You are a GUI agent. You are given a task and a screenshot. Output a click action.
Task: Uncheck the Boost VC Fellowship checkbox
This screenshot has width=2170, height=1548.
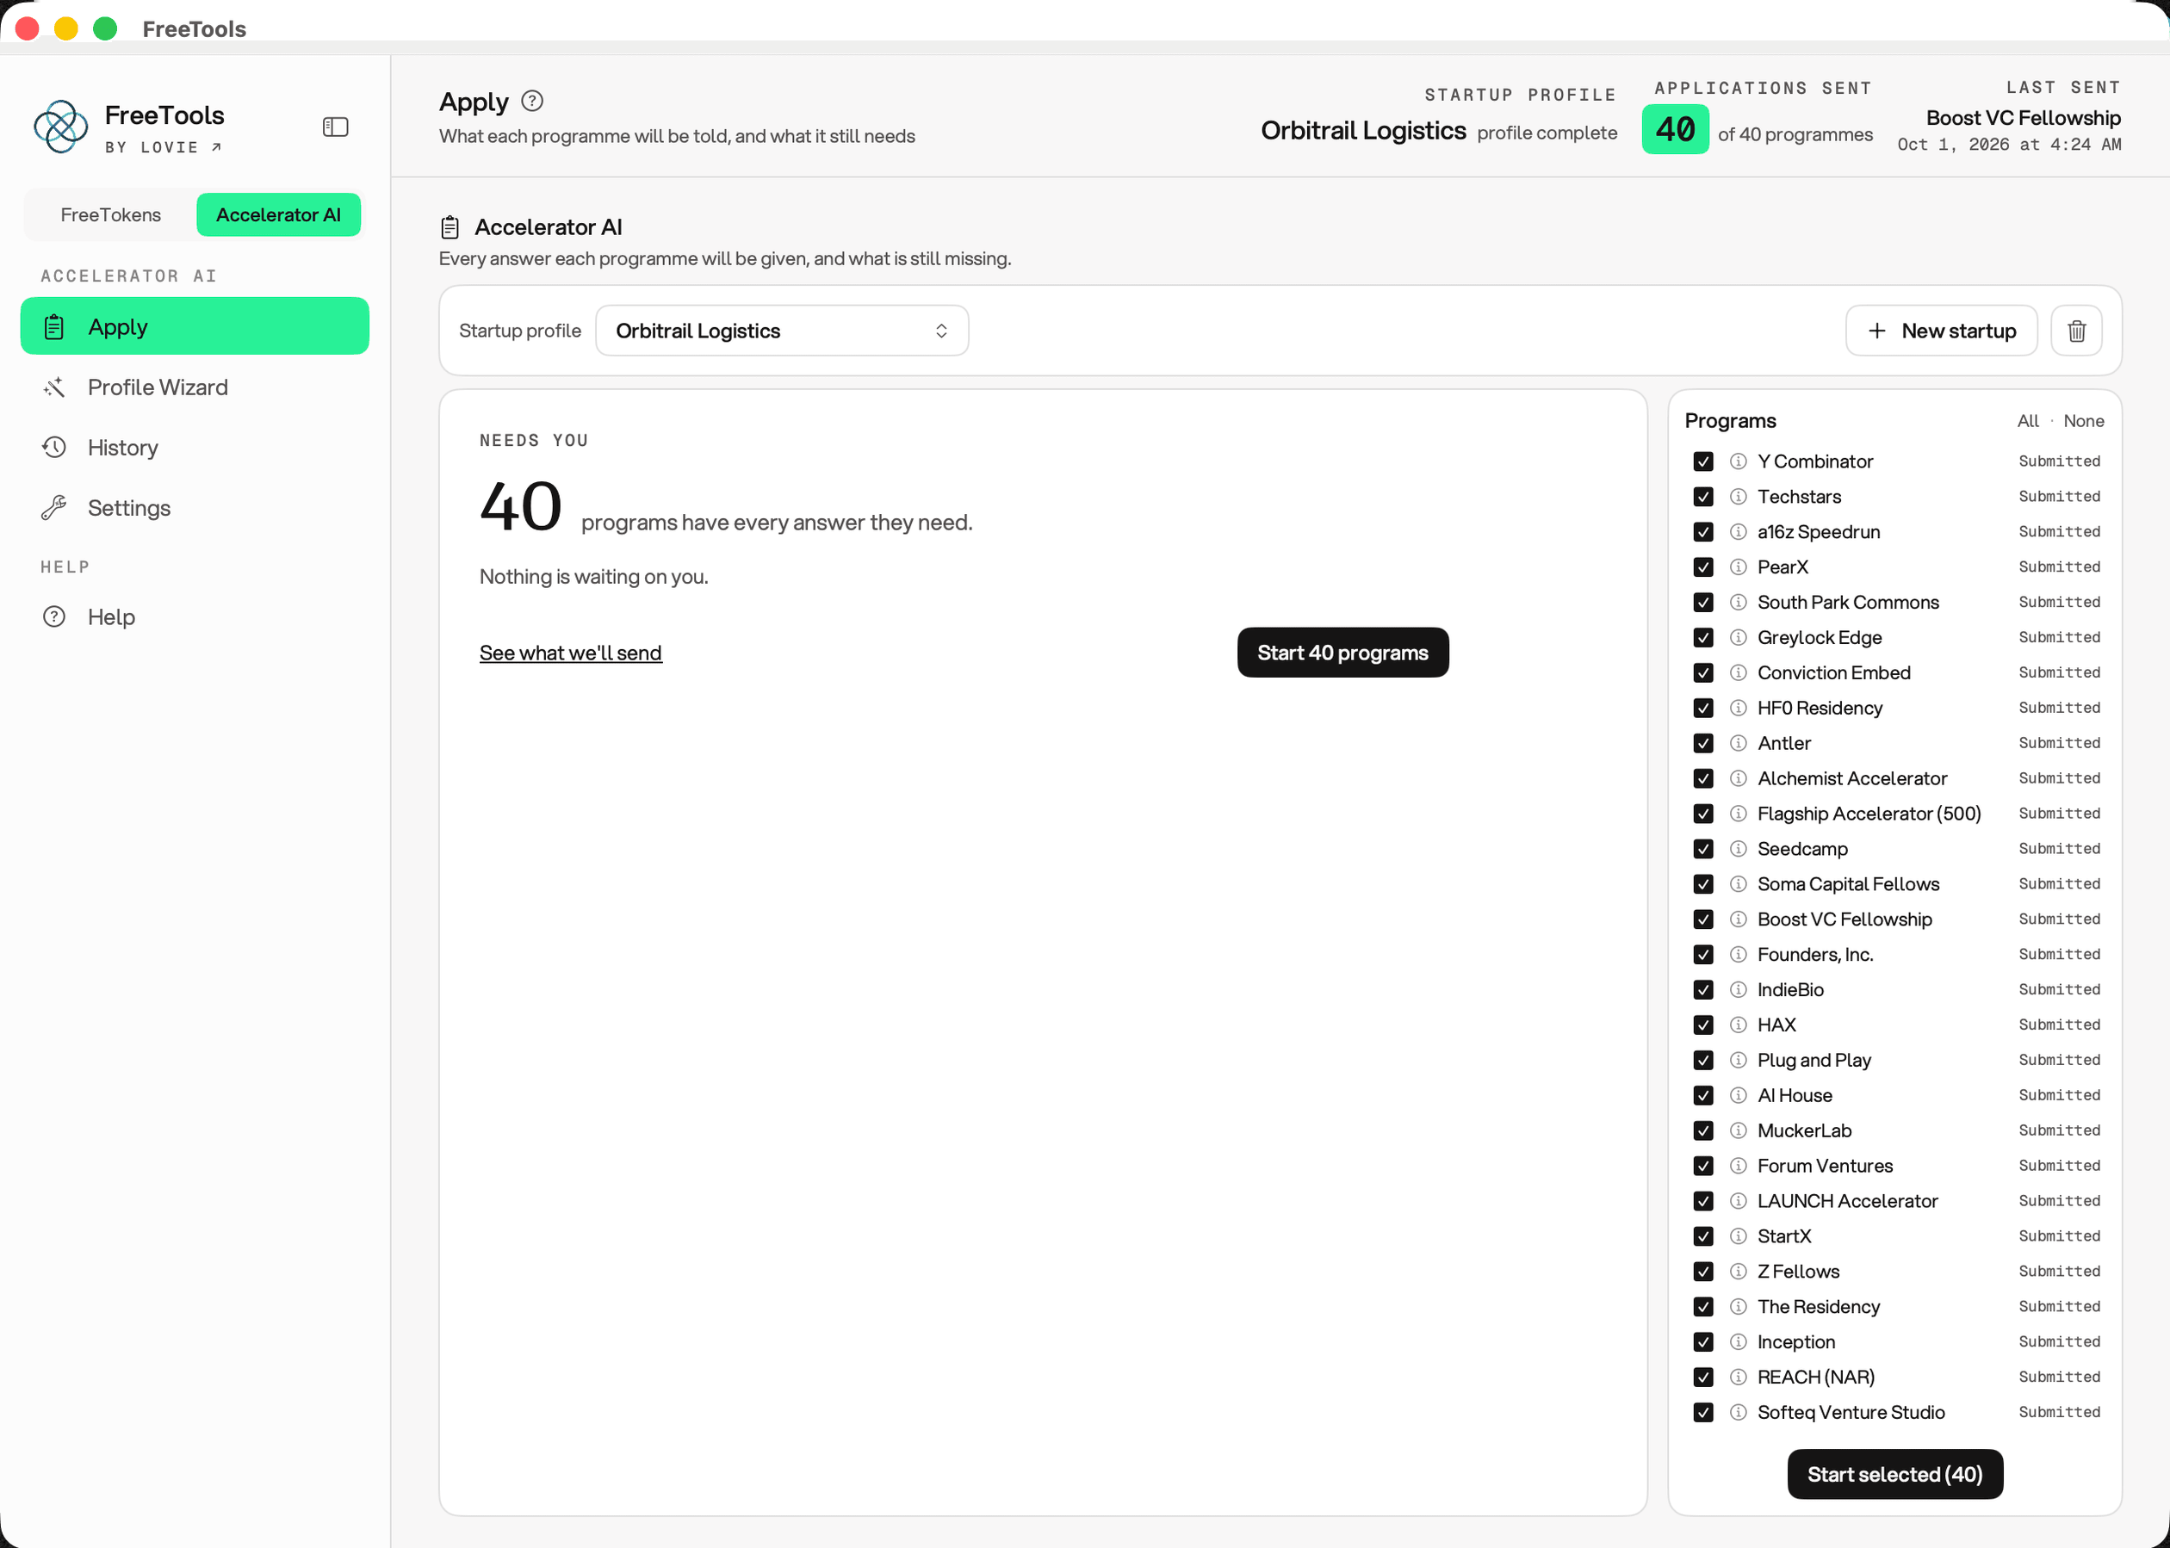tap(1702, 920)
